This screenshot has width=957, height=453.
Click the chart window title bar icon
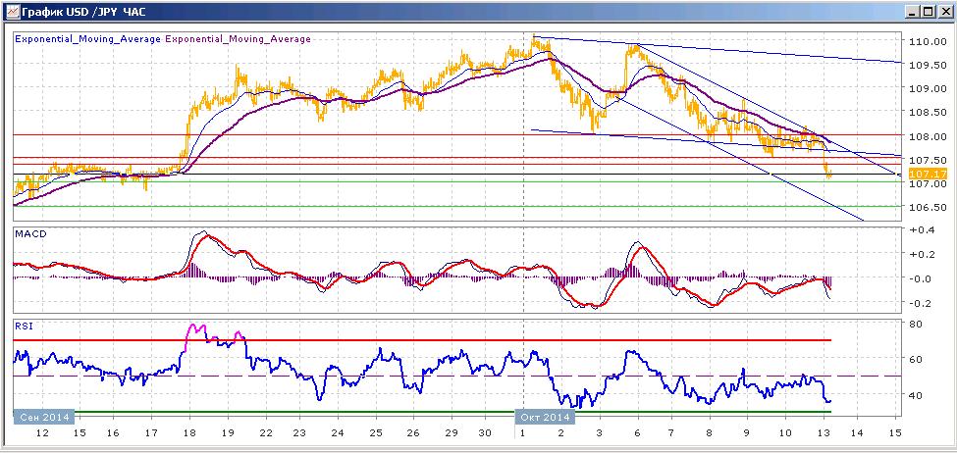point(12,11)
